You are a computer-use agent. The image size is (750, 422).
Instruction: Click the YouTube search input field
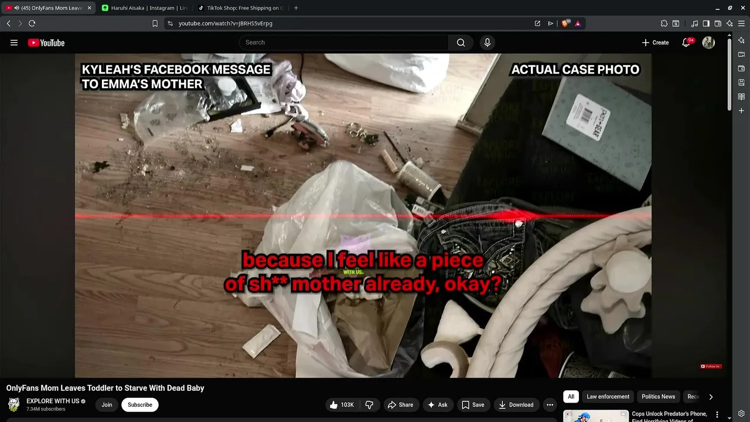tap(344, 42)
